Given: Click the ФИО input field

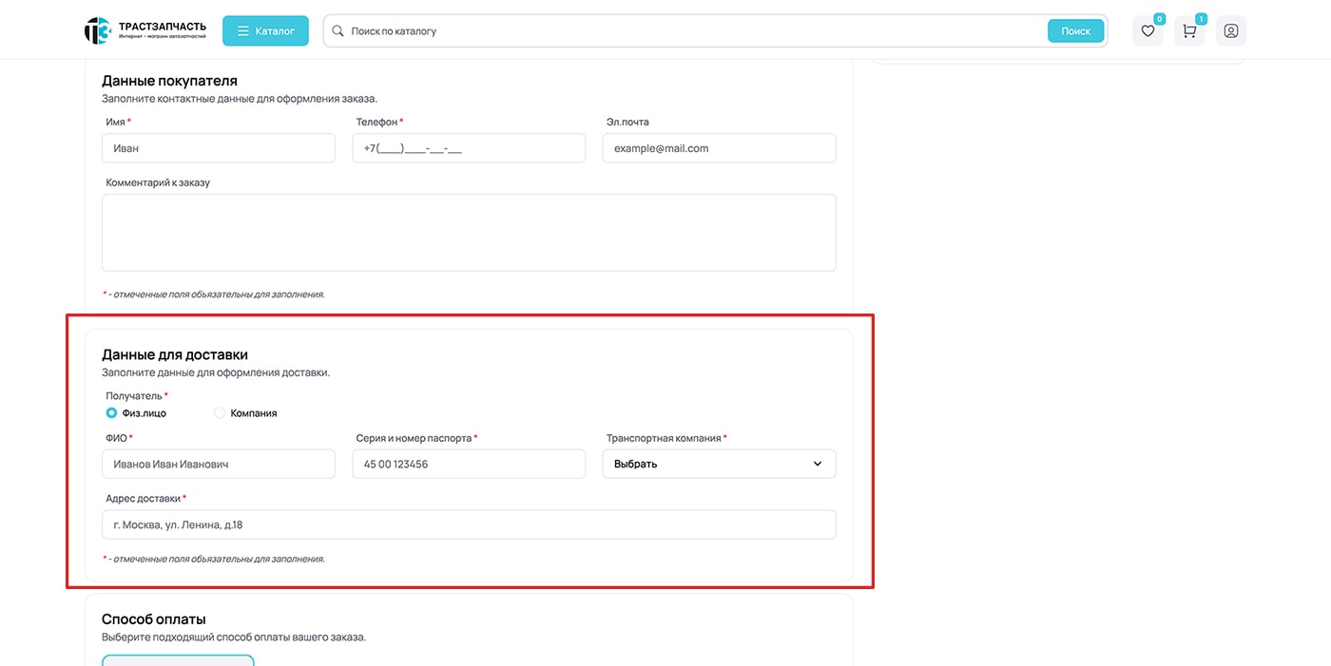Looking at the screenshot, I should point(219,465).
